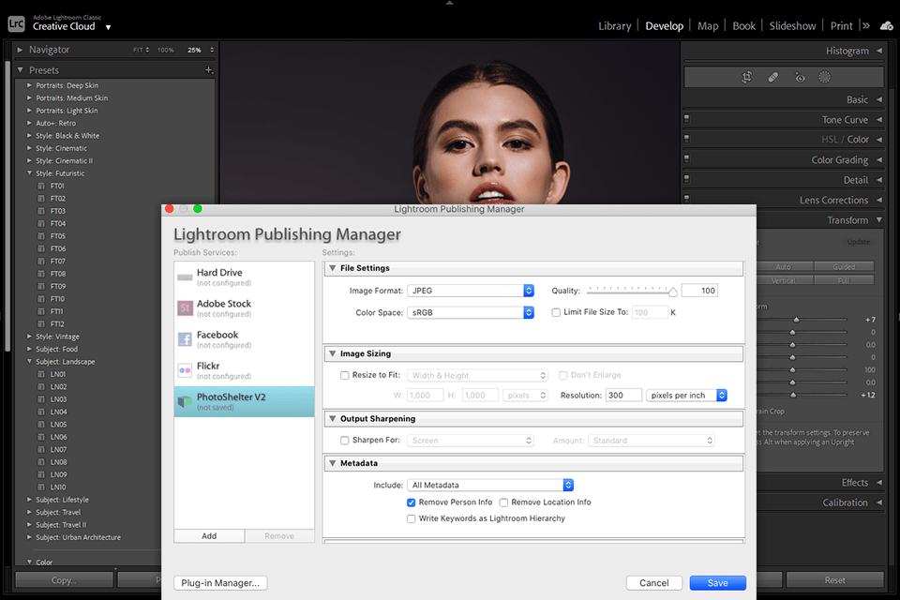Set Navigator zoom to 100%
The width and height of the screenshot is (900, 600).
(166, 50)
